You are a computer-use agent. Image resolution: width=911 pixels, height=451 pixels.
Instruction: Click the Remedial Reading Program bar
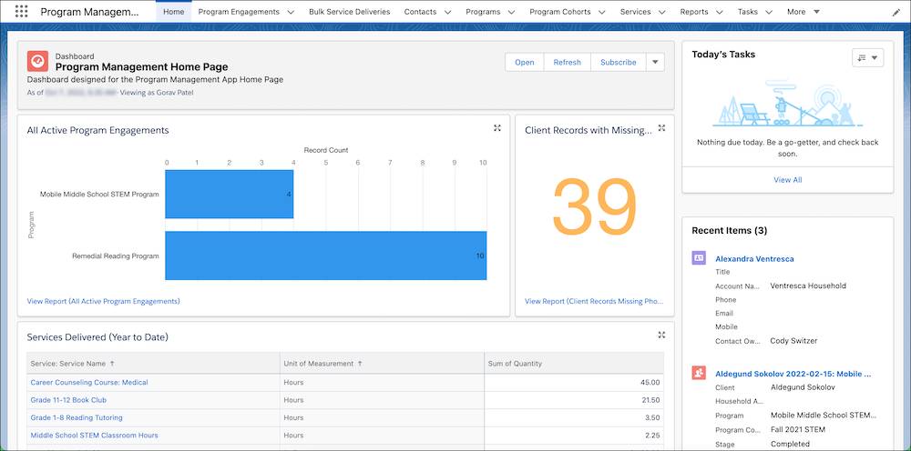(x=326, y=256)
